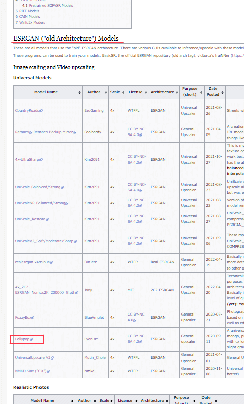Open the UniScaleV2_Soft/Moderate/Sharp model link

click(x=46, y=241)
